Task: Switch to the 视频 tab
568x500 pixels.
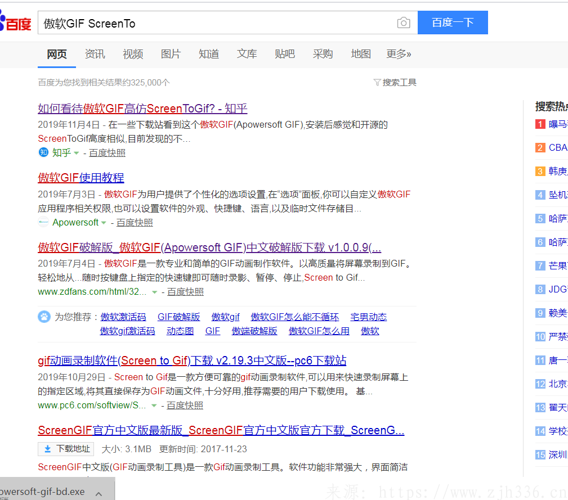Action: pos(133,54)
